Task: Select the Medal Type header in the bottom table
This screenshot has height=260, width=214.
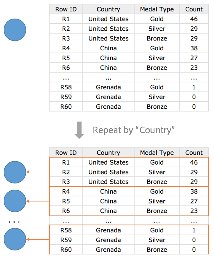Action: [157, 153]
